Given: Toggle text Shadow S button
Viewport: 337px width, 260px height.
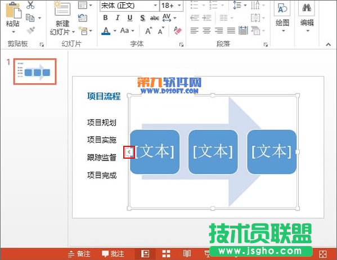Looking at the screenshot, I should click(x=142, y=18).
